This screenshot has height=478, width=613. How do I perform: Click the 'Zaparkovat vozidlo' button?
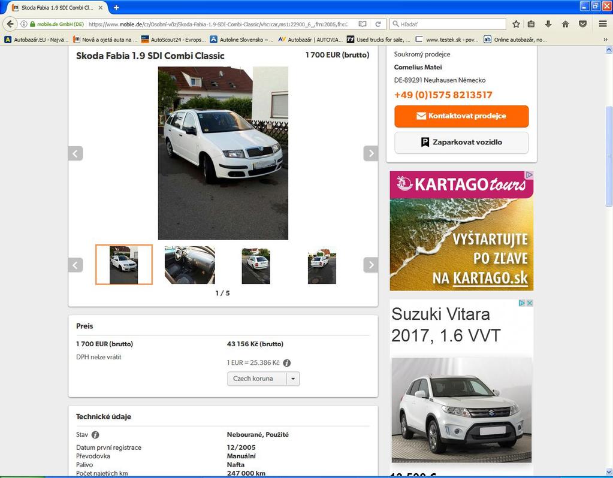pos(461,143)
